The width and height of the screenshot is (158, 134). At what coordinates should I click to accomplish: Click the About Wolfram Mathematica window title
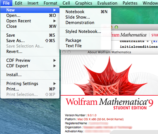coord(109,52)
